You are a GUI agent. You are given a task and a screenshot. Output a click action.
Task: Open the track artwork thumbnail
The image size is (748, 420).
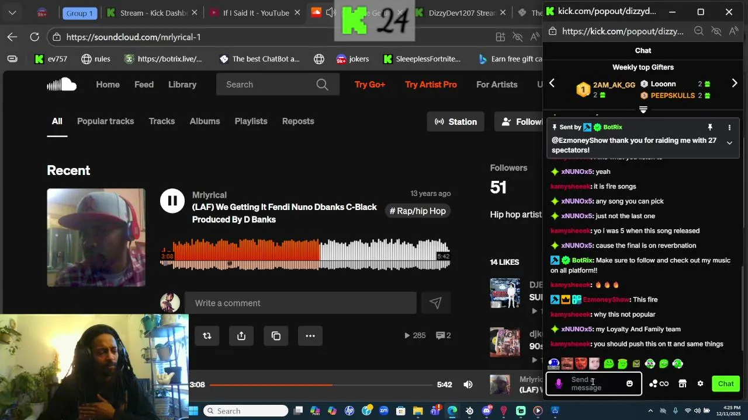[96, 237]
